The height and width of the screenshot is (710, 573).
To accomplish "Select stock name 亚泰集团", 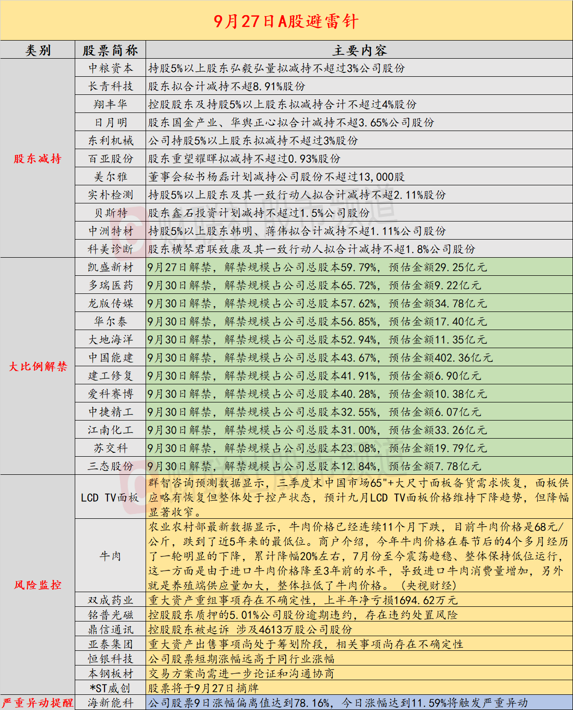I will pyautogui.click(x=110, y=644).
